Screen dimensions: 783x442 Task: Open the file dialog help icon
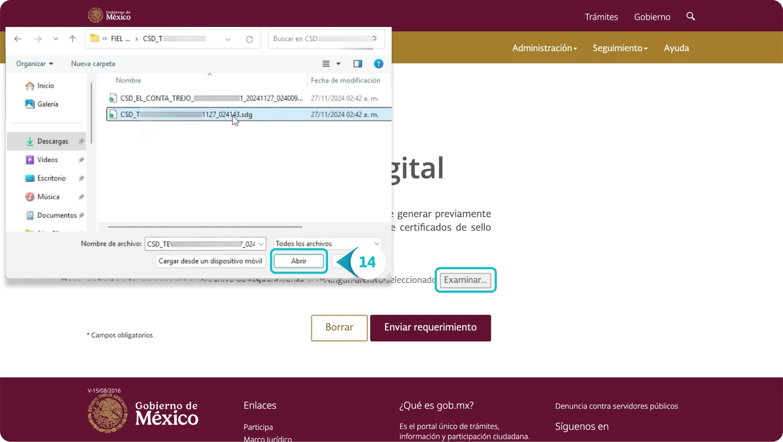378,64
